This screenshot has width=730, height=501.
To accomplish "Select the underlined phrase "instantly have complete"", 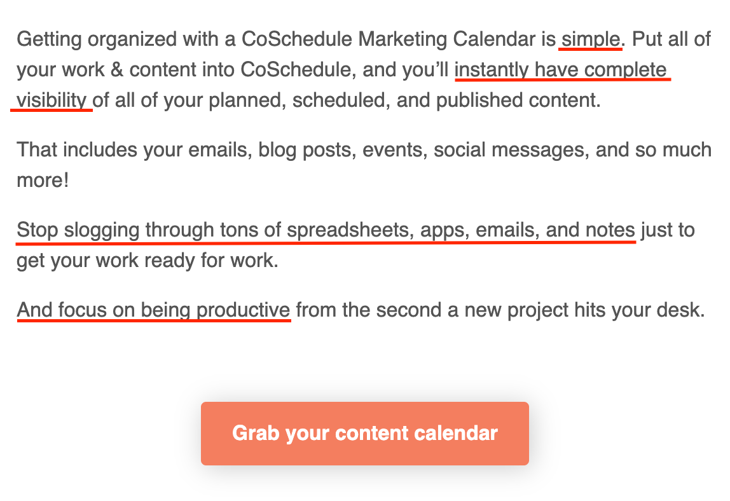I will click(x=561, y=71).
